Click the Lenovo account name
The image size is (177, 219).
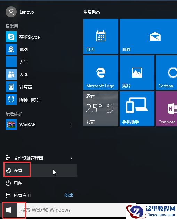27,12
